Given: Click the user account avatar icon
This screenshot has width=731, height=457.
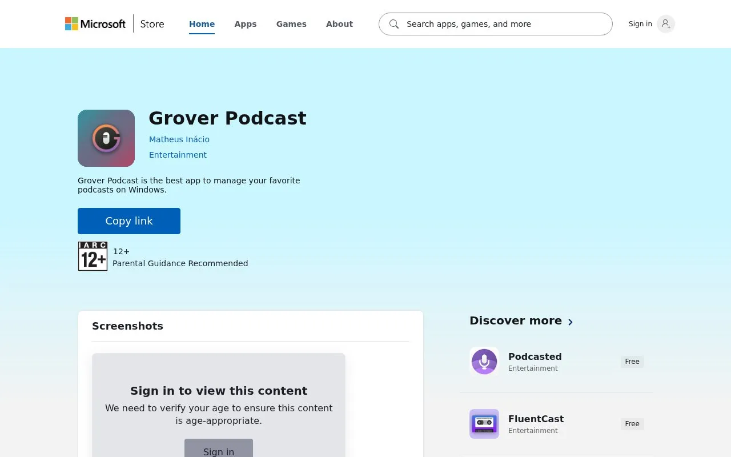Looking at the screenshot, I should pos(666,24).
